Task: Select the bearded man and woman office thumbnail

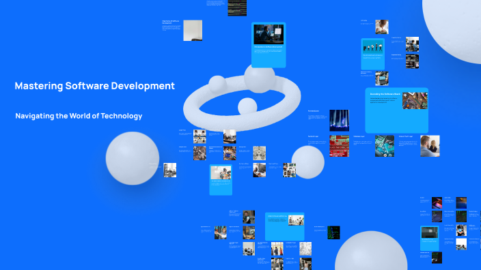Action: [430, 146]
